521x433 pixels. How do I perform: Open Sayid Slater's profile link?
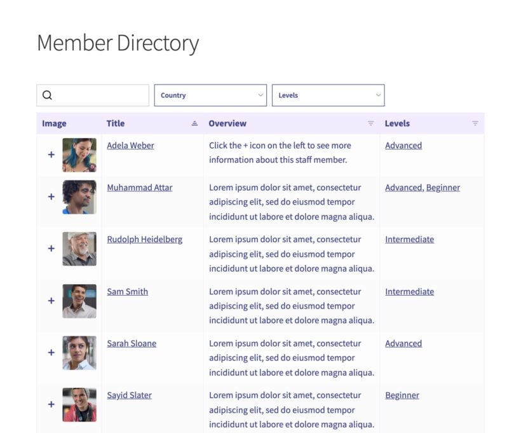pyautogui.click(x=129, y=395)
